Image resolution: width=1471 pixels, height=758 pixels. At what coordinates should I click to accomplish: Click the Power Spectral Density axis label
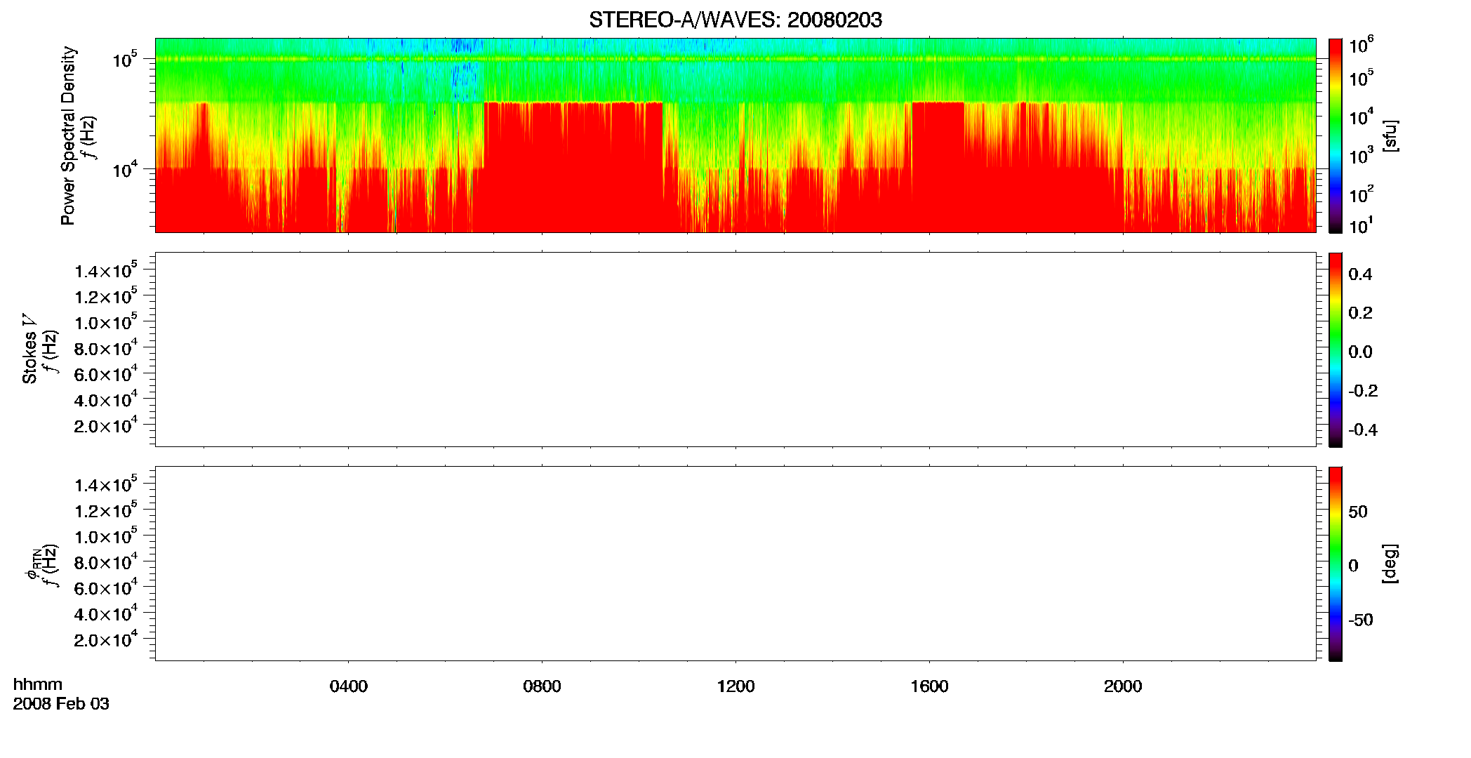click(67, 135)
